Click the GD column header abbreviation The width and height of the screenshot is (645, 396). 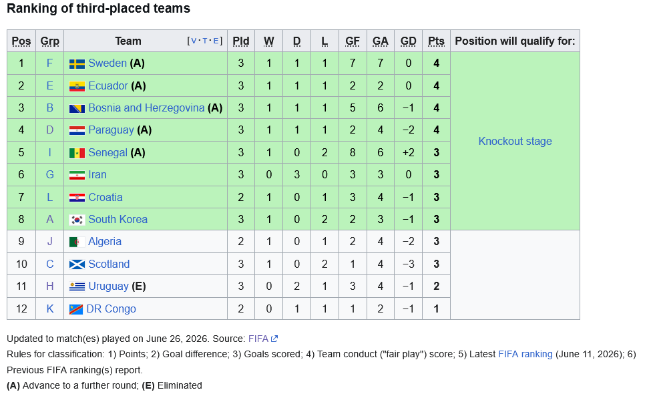[408, 41]
